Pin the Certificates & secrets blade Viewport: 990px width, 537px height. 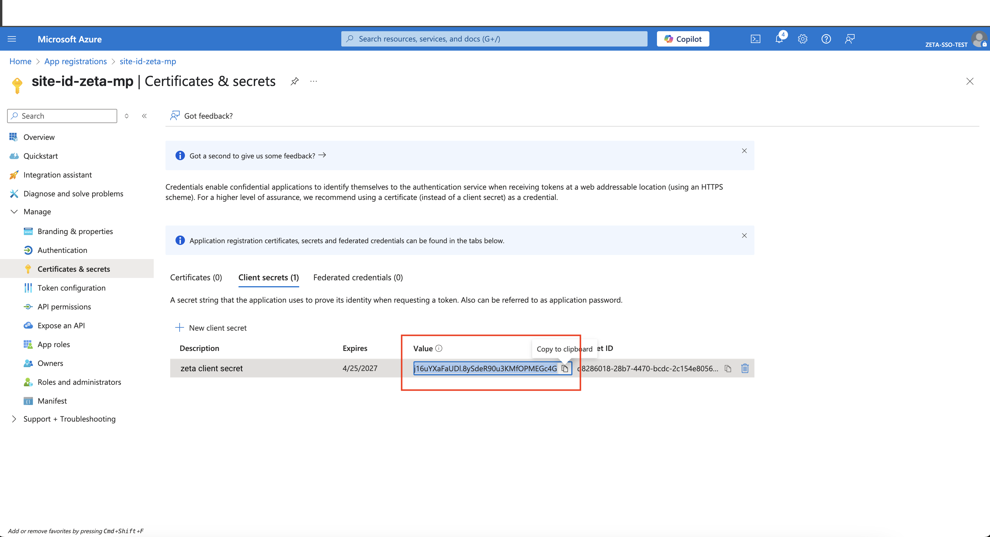pos(294,81)
